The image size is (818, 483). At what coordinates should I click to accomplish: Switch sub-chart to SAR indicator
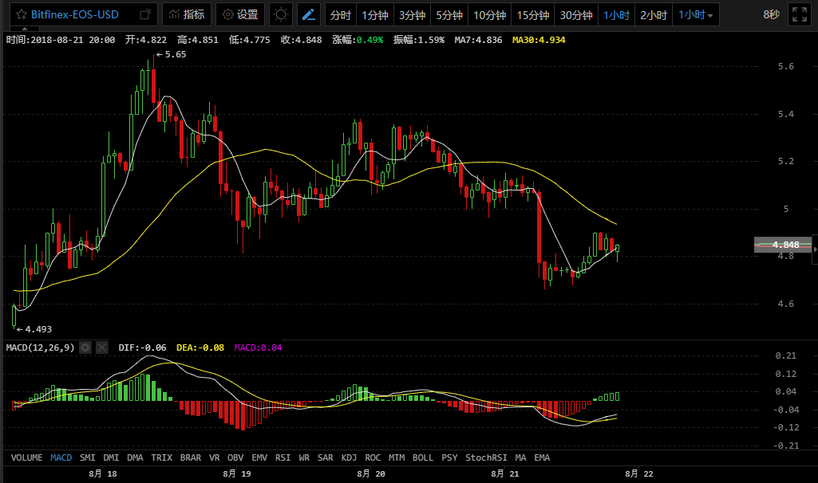(325, 457)
